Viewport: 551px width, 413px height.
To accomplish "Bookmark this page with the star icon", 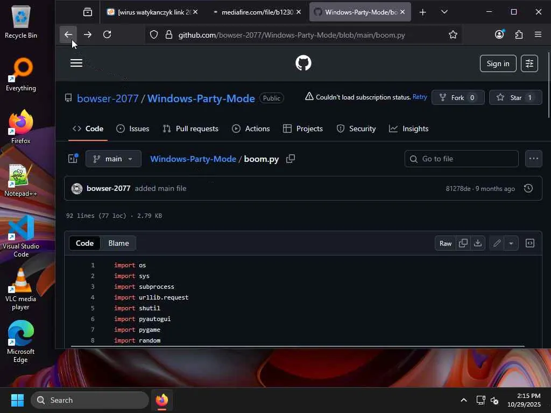I will [x=453, y=35].
